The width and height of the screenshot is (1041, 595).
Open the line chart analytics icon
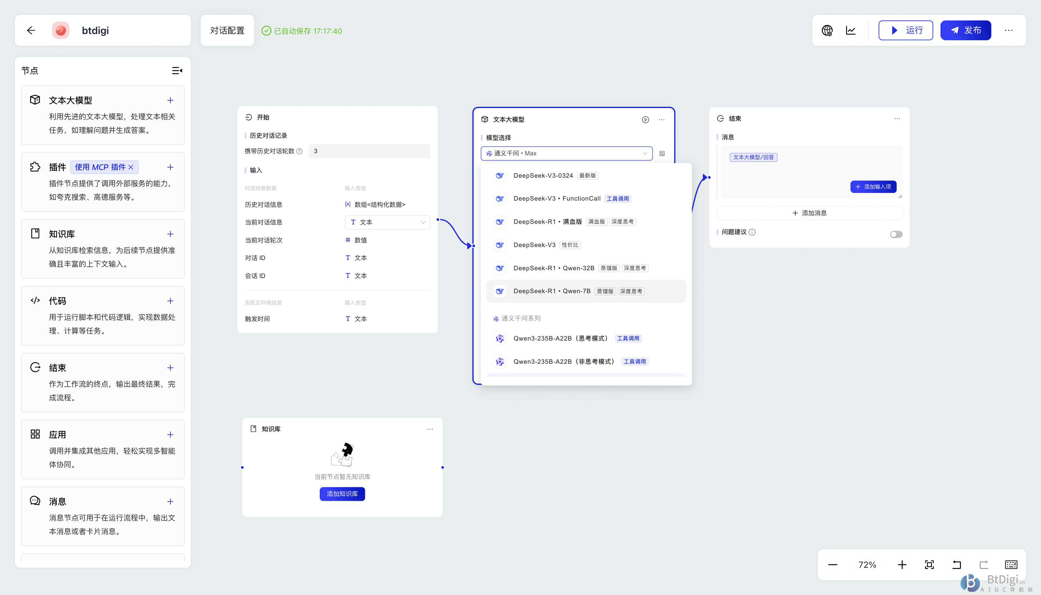pyautogui.click(x=851, y=30)
